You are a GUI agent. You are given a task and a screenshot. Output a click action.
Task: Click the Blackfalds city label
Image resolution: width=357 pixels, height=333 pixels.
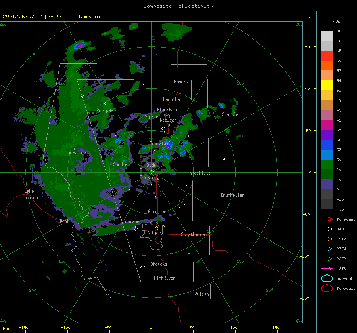169,110
